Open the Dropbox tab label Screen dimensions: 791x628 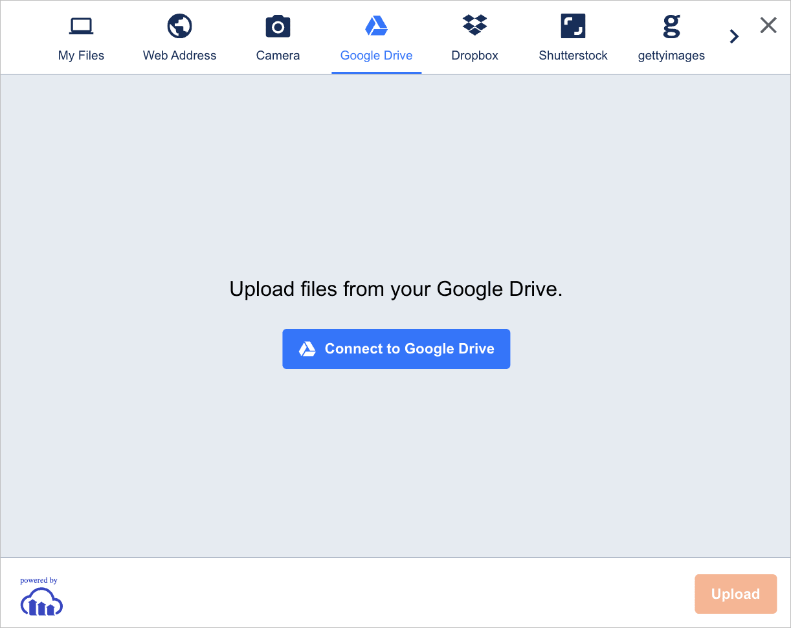tap(475, 56)
